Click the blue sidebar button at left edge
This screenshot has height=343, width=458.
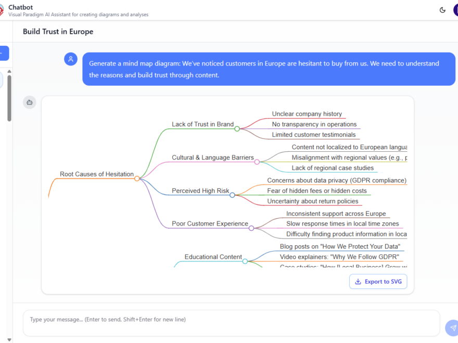click(x=4, y=53)
